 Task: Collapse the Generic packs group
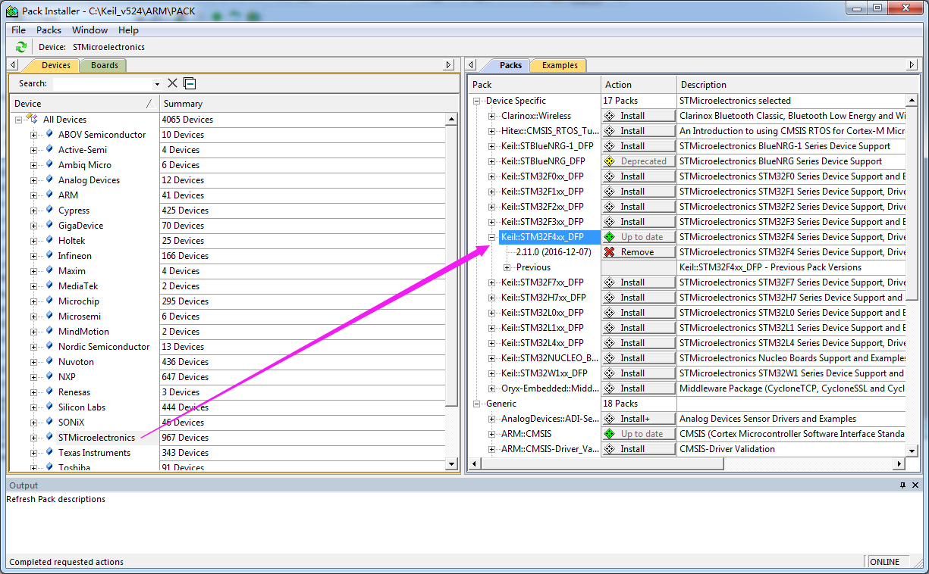click(476, 404)
